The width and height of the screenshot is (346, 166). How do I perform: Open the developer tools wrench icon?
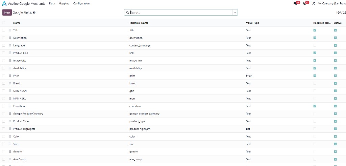(314, 3)
